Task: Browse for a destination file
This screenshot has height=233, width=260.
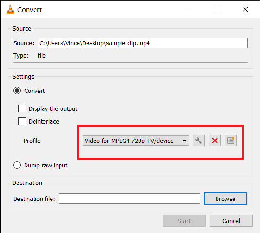Action: (x=225, y=199)
